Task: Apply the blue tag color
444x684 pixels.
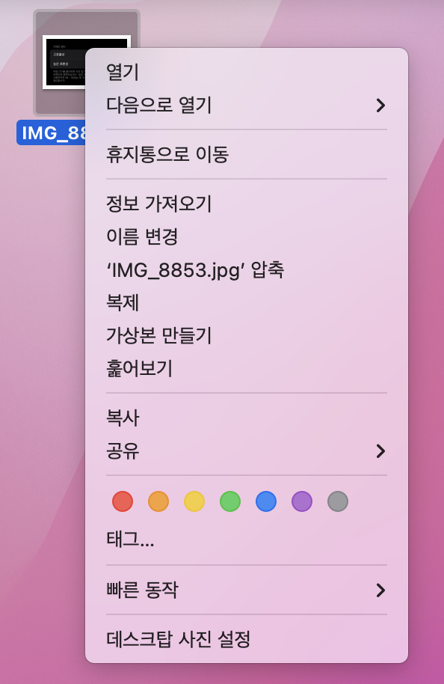Action: 266,501
